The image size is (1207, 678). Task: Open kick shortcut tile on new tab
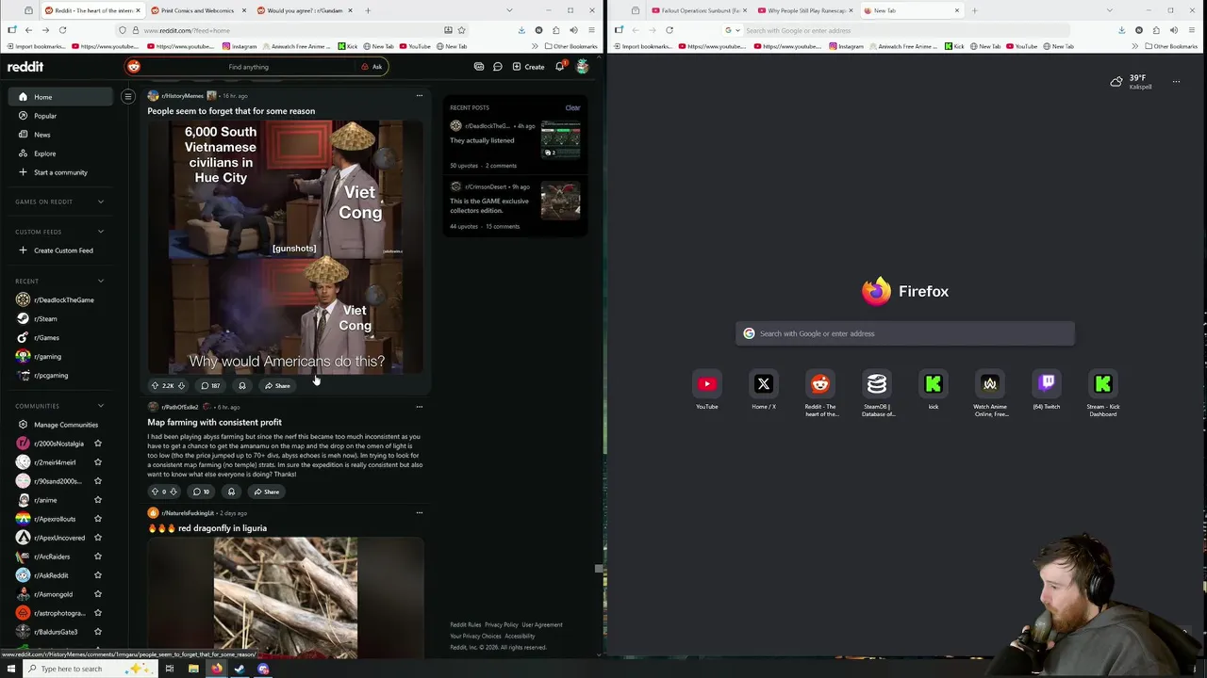[934, 384]
